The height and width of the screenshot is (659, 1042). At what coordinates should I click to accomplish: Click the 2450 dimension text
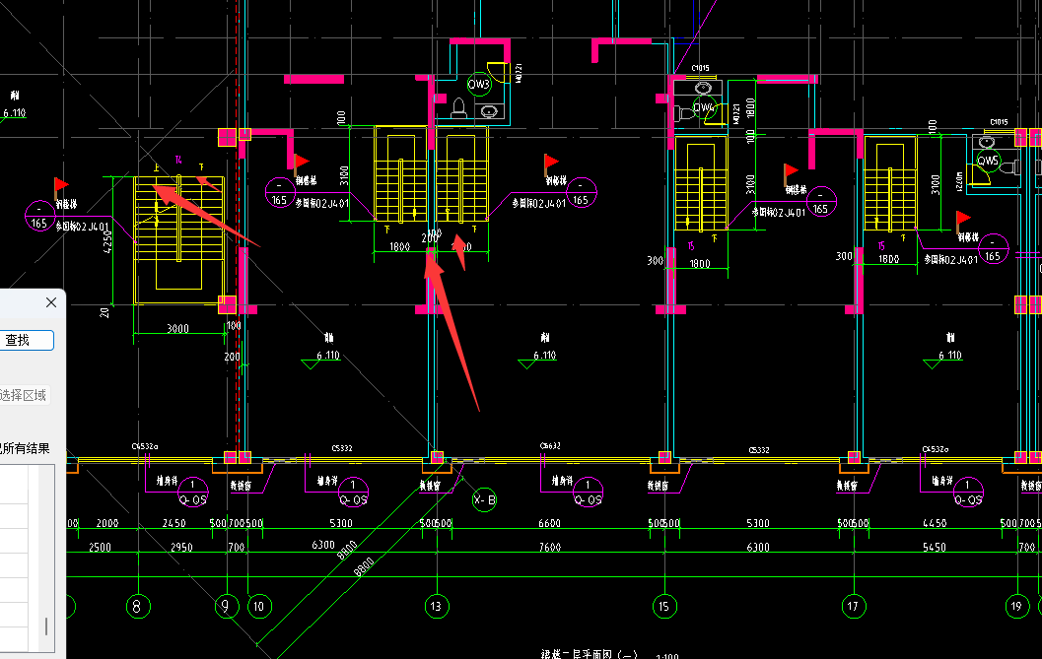[174, 523]
